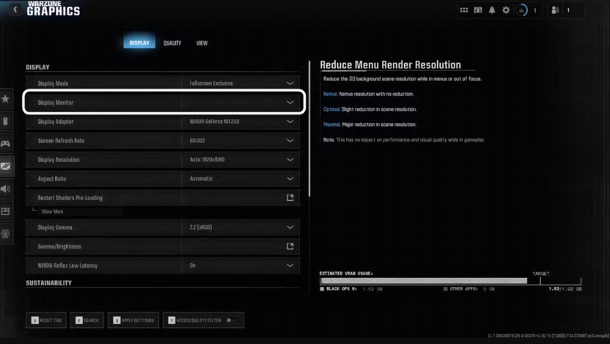Viewport: 610px width, 344px height.
Task: Expand Display Resolution dropdown
Action: pos(290,160)
